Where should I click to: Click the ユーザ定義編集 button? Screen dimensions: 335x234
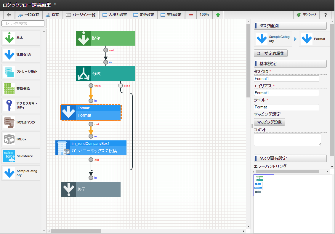click(x=270, y=53)
